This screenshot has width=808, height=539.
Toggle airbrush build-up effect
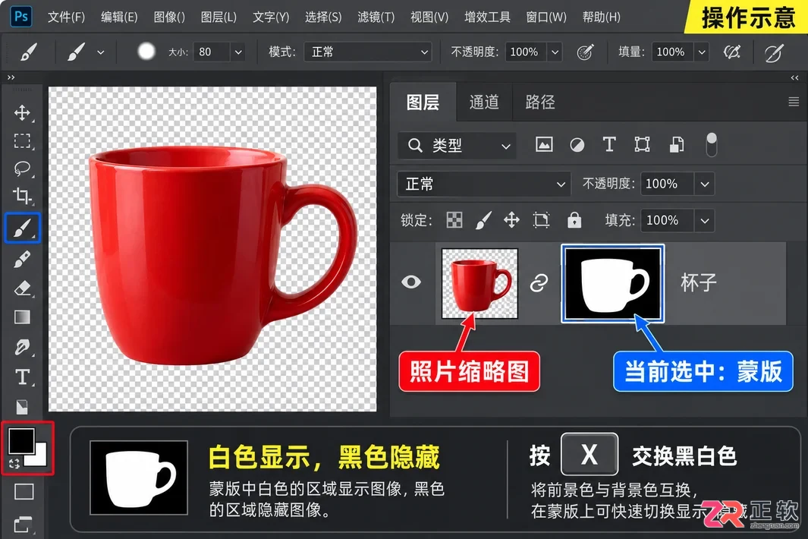pos(731,52)
